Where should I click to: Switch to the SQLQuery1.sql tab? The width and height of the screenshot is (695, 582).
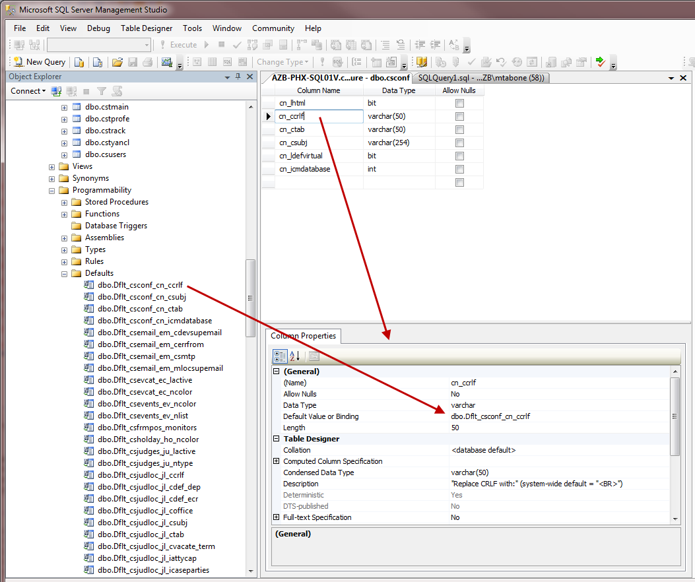point(480,78)
